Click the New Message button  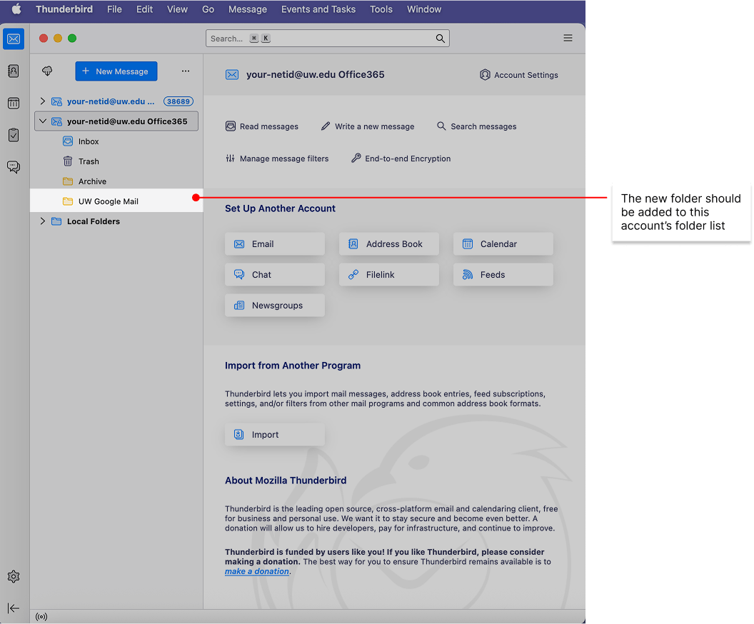point(116,71)
